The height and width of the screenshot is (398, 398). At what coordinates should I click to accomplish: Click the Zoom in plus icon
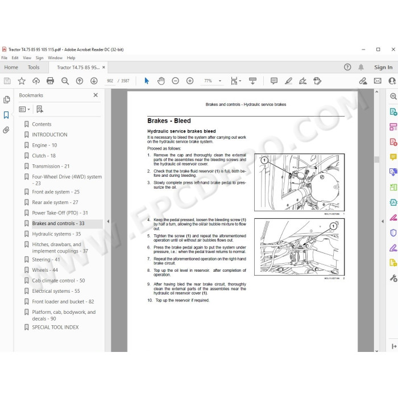coord(190,81)
